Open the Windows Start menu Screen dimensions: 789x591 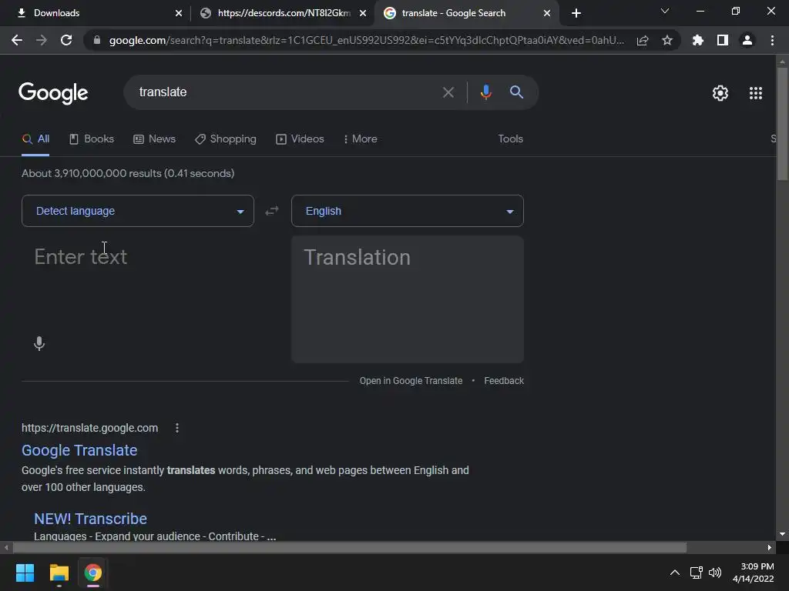click(x=25, y=573)
